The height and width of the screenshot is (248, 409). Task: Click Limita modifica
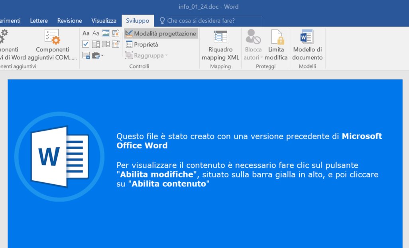point(276,45)
